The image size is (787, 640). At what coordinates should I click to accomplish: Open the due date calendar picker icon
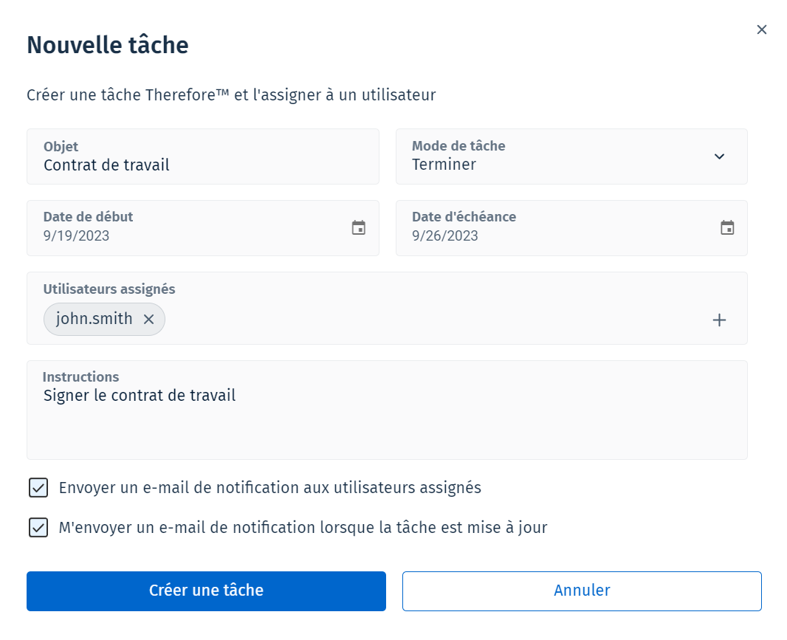tap(727, 227)
